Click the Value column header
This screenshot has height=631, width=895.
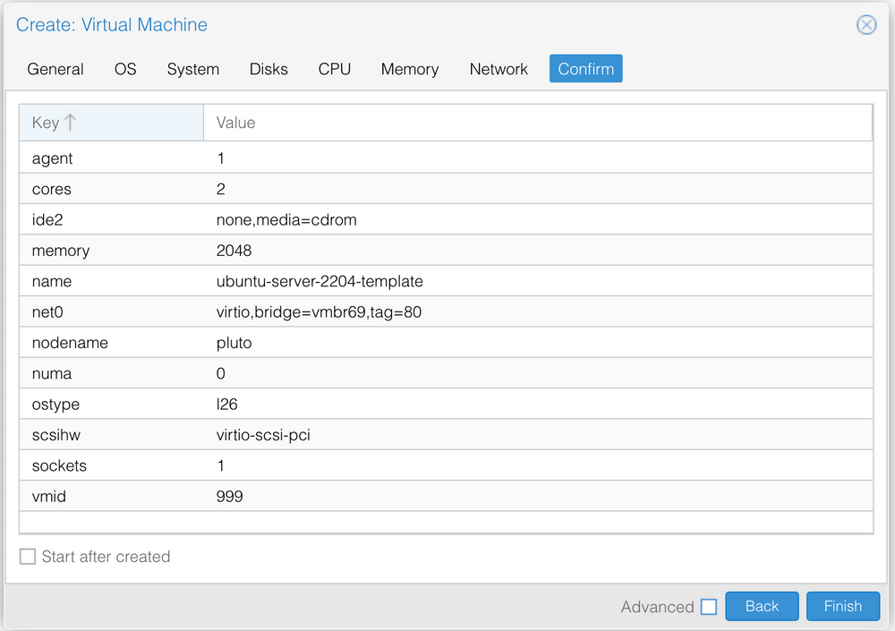pyautogui.click(x=235, y=122)
